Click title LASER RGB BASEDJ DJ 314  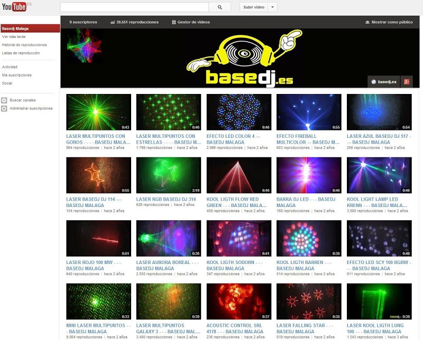pos(166,199)
